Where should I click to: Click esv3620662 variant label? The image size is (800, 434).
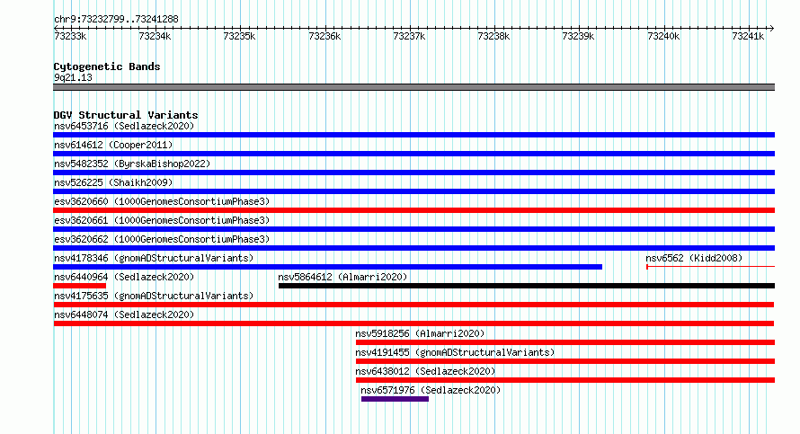click(162, 239)
